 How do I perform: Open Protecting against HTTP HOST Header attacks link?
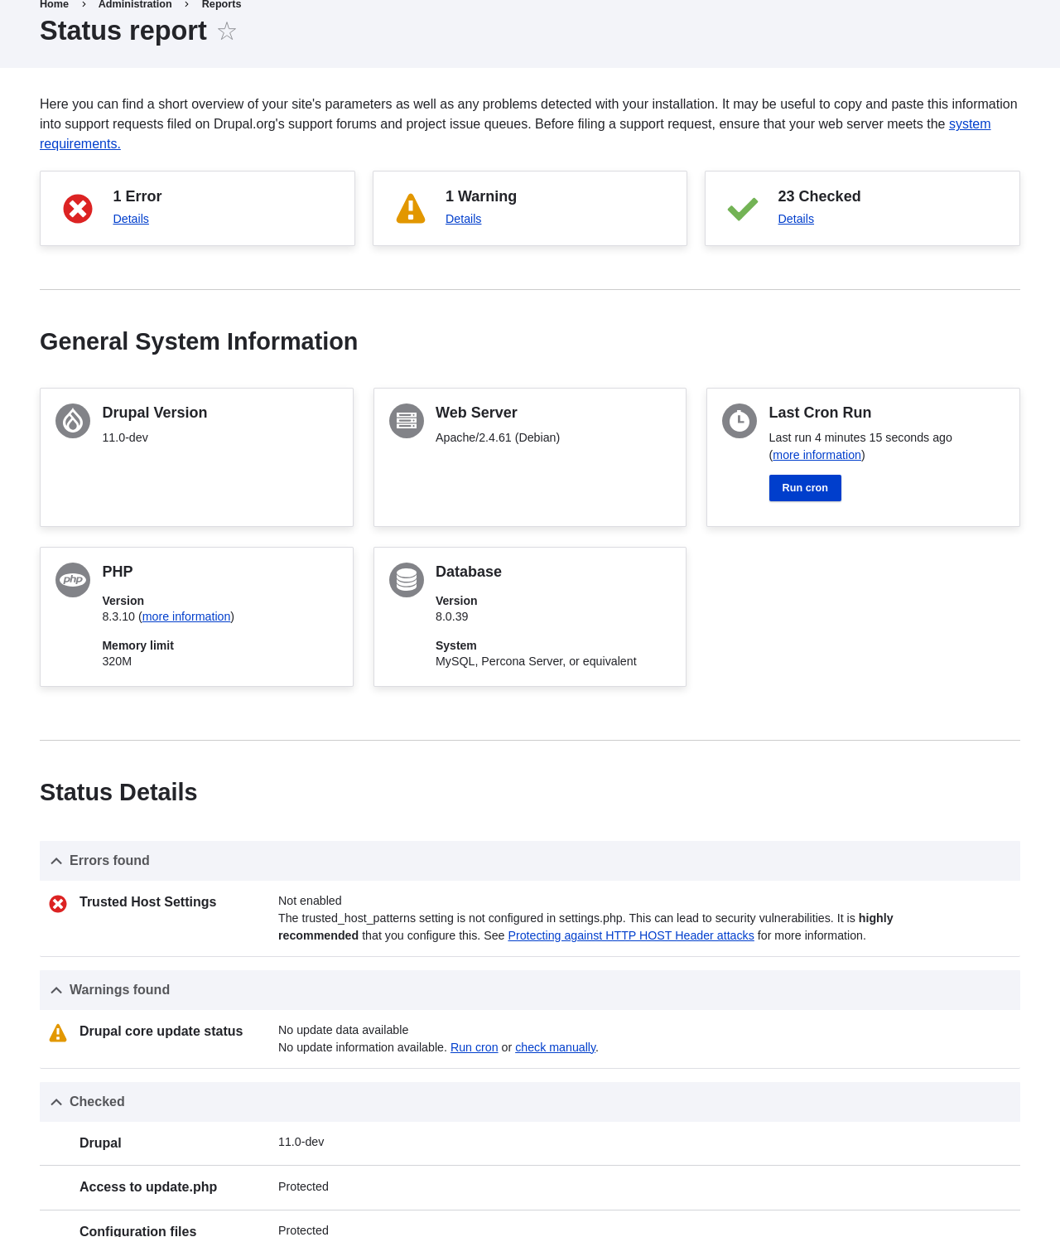click(x=631, y=935)
